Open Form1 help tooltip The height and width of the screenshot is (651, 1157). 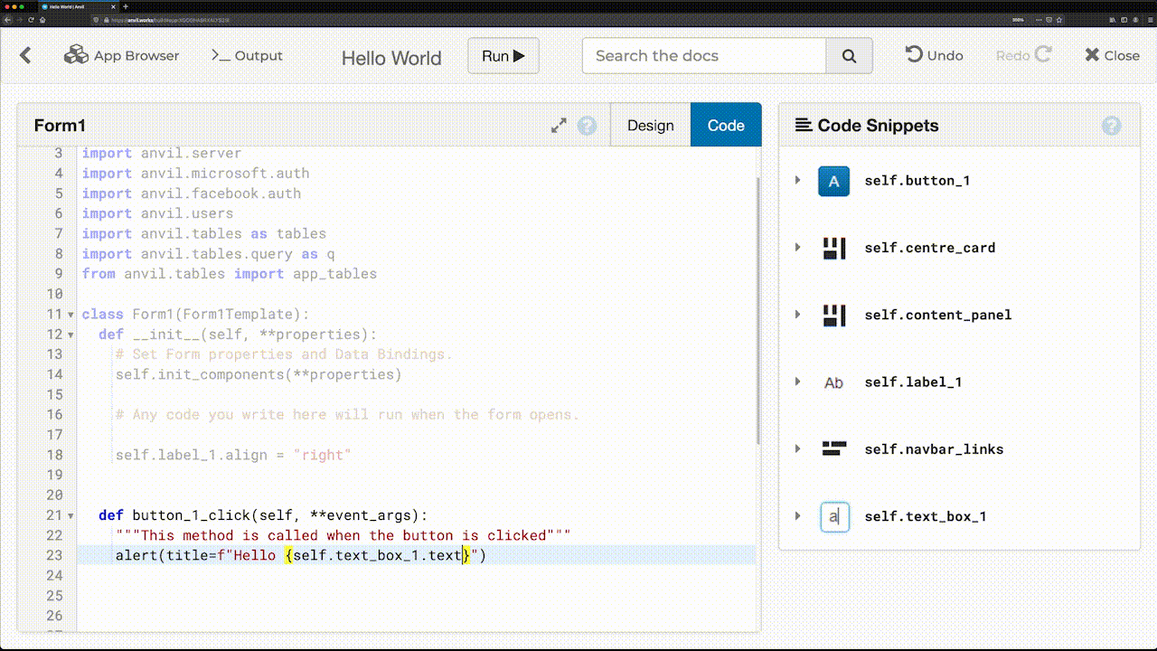click(x=587, y=126)
